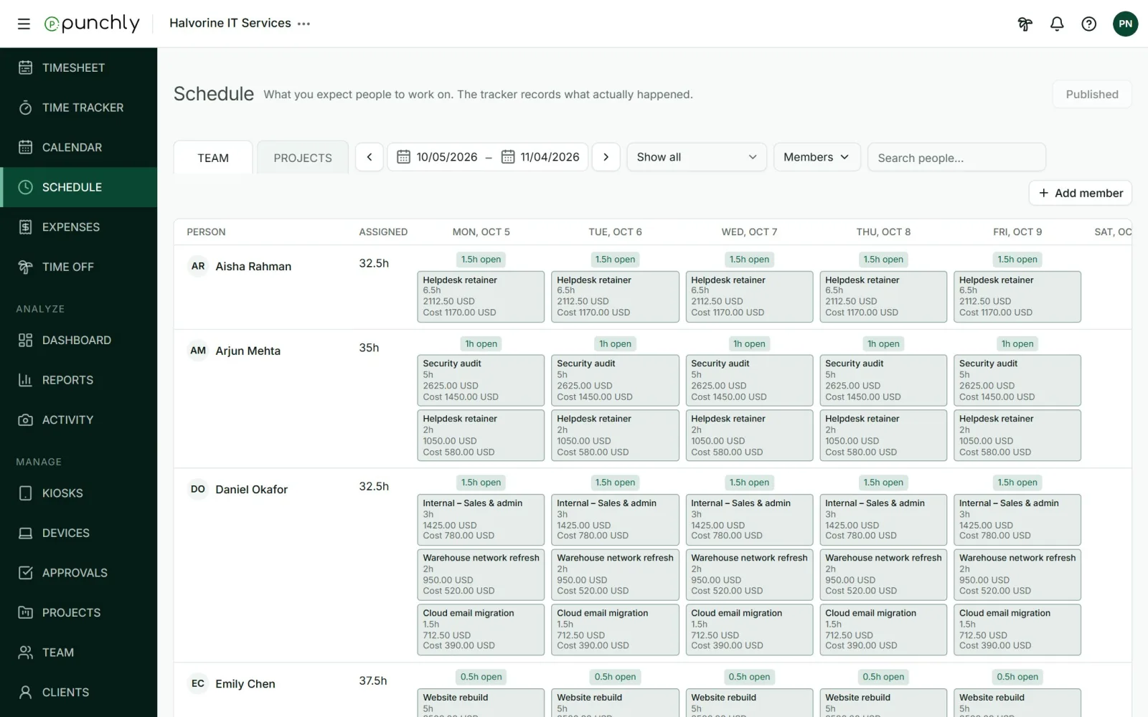This screenshot has width=1148, height=717.
Task: Click Emily Chen's name
Action: point(245,684)
